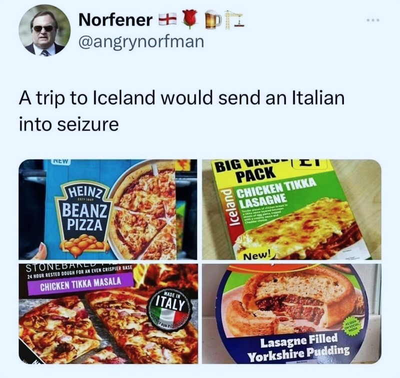The width and height of the screenshot is (400, 378).
Task: Click the construction crane emoji
Action: [234, 19]
